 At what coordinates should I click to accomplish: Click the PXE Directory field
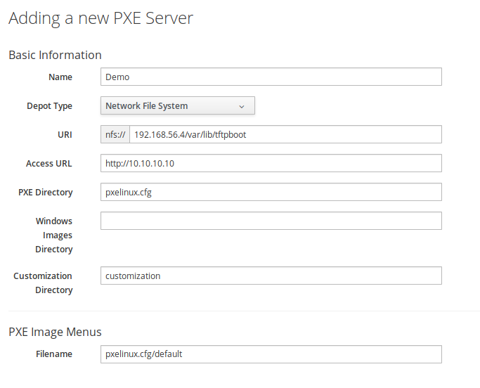(271, 192)
